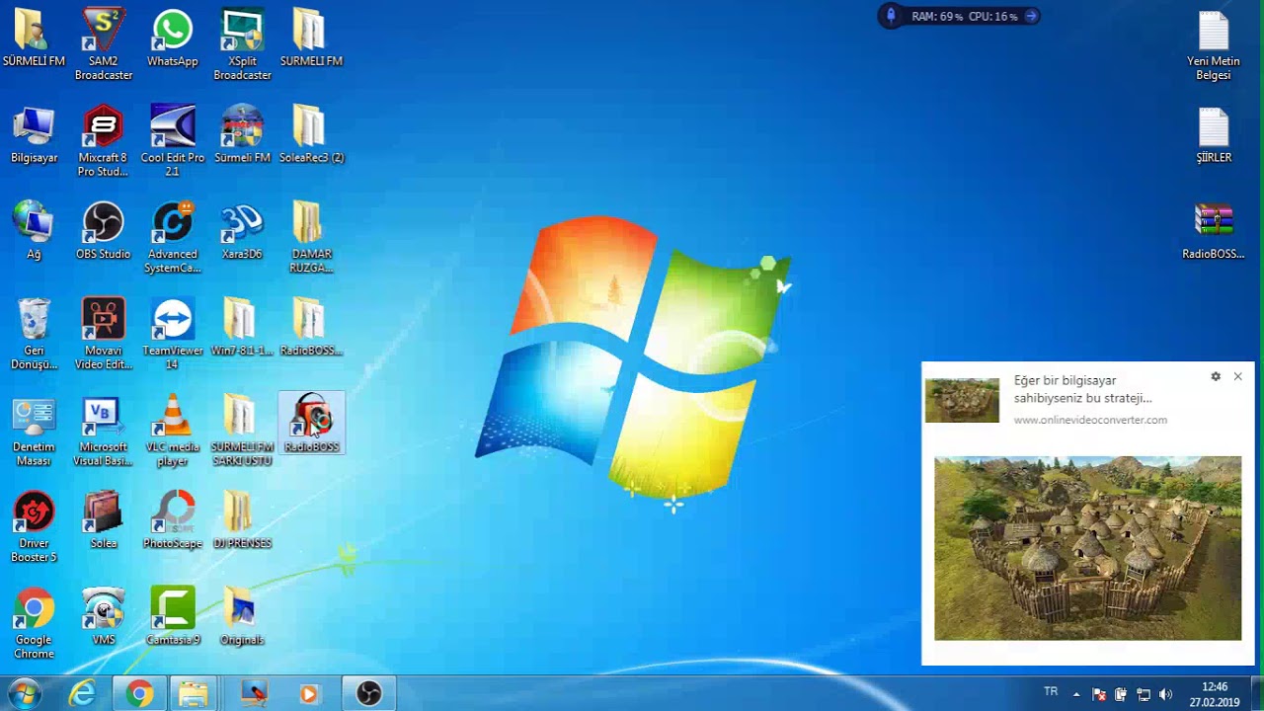Switch to OBS Studio in the taskbar
This screenshot has height=711, width=1264.
[369, 694]
